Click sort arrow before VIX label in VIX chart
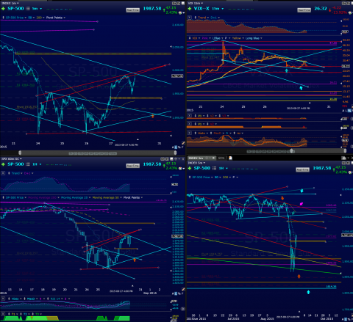The width and height of the screenshot is (353, 322). coord(190,38)
